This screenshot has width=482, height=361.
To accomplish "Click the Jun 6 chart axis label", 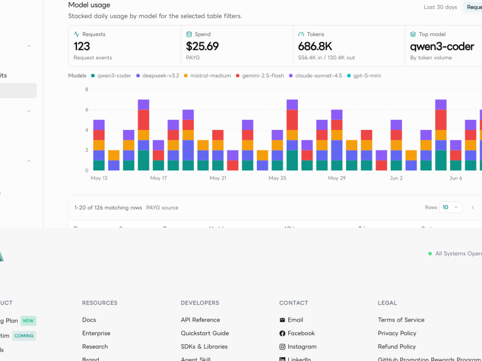I will pos(455,178).
